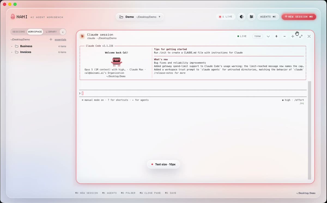Click the Invoices folder icon
Viewport: 327px width, 203px height.
tap(17, 52)
